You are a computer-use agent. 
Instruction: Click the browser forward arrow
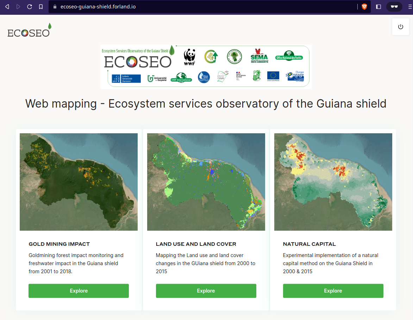coord(18,7)
